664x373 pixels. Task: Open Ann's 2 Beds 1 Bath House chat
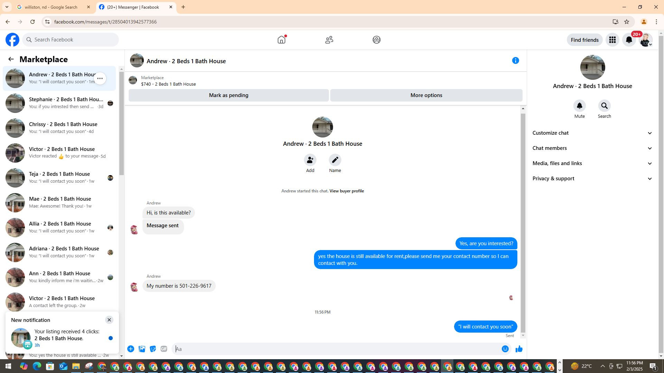[x=59, y=277]
